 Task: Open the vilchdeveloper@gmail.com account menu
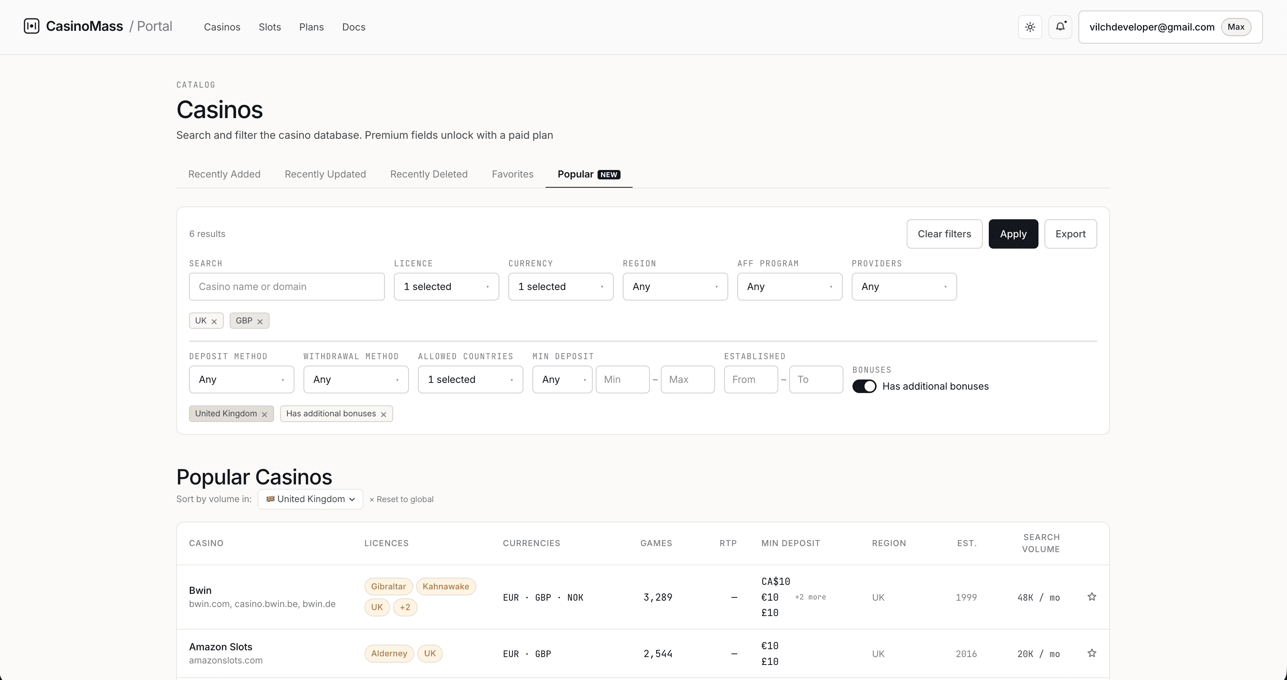(x=1170, y=27)
